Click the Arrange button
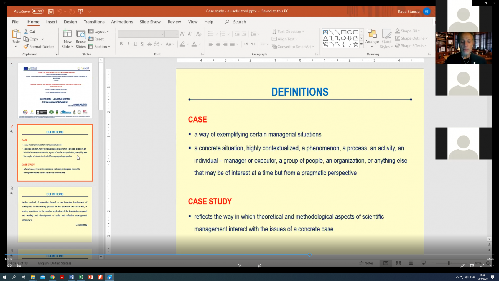This screenshot has width=499, height=281. click(372, 38)
